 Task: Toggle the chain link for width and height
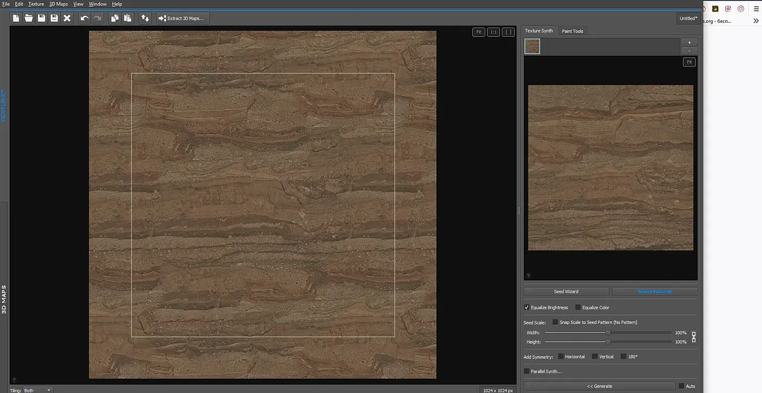point(694,337)
